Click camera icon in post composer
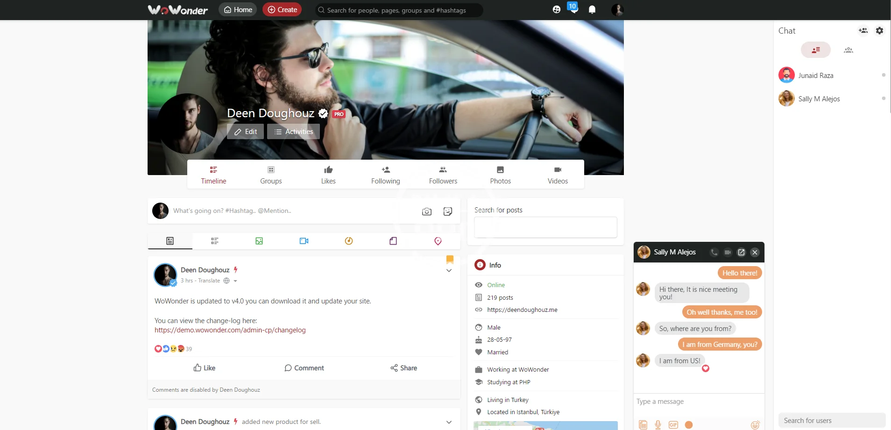The image size is (891, 430). point(427,211)
